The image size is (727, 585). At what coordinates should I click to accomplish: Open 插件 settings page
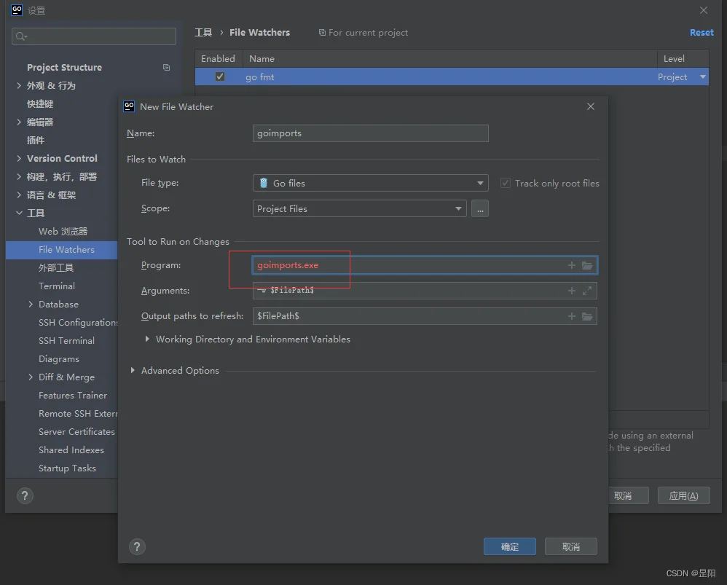(35, 141)
